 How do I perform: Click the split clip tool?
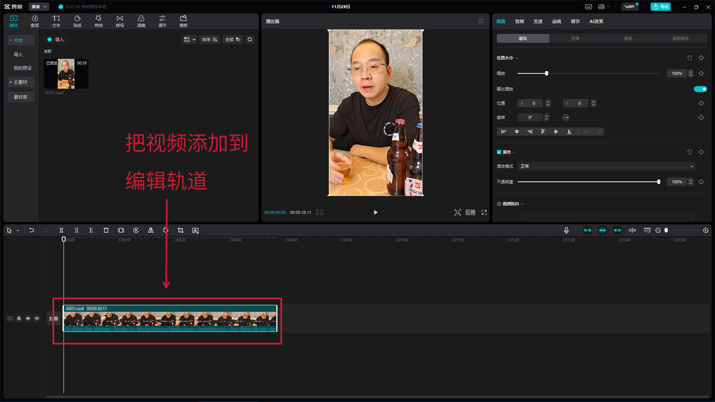pos(61,230)
